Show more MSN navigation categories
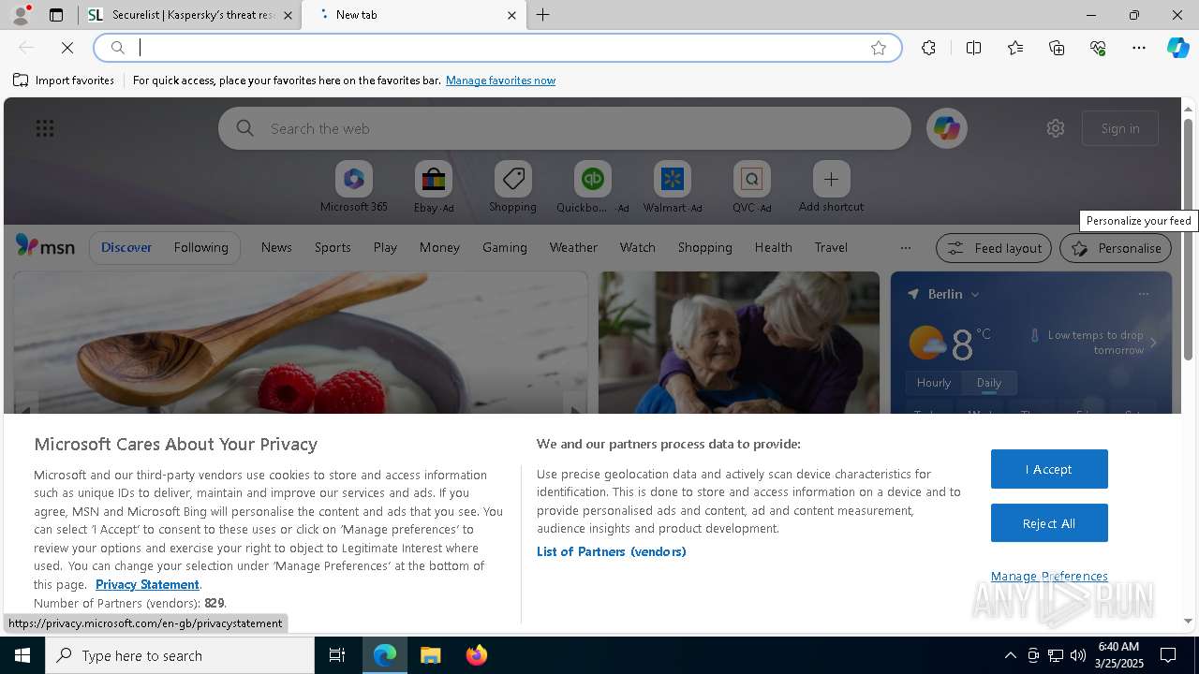 click(905, 248)
